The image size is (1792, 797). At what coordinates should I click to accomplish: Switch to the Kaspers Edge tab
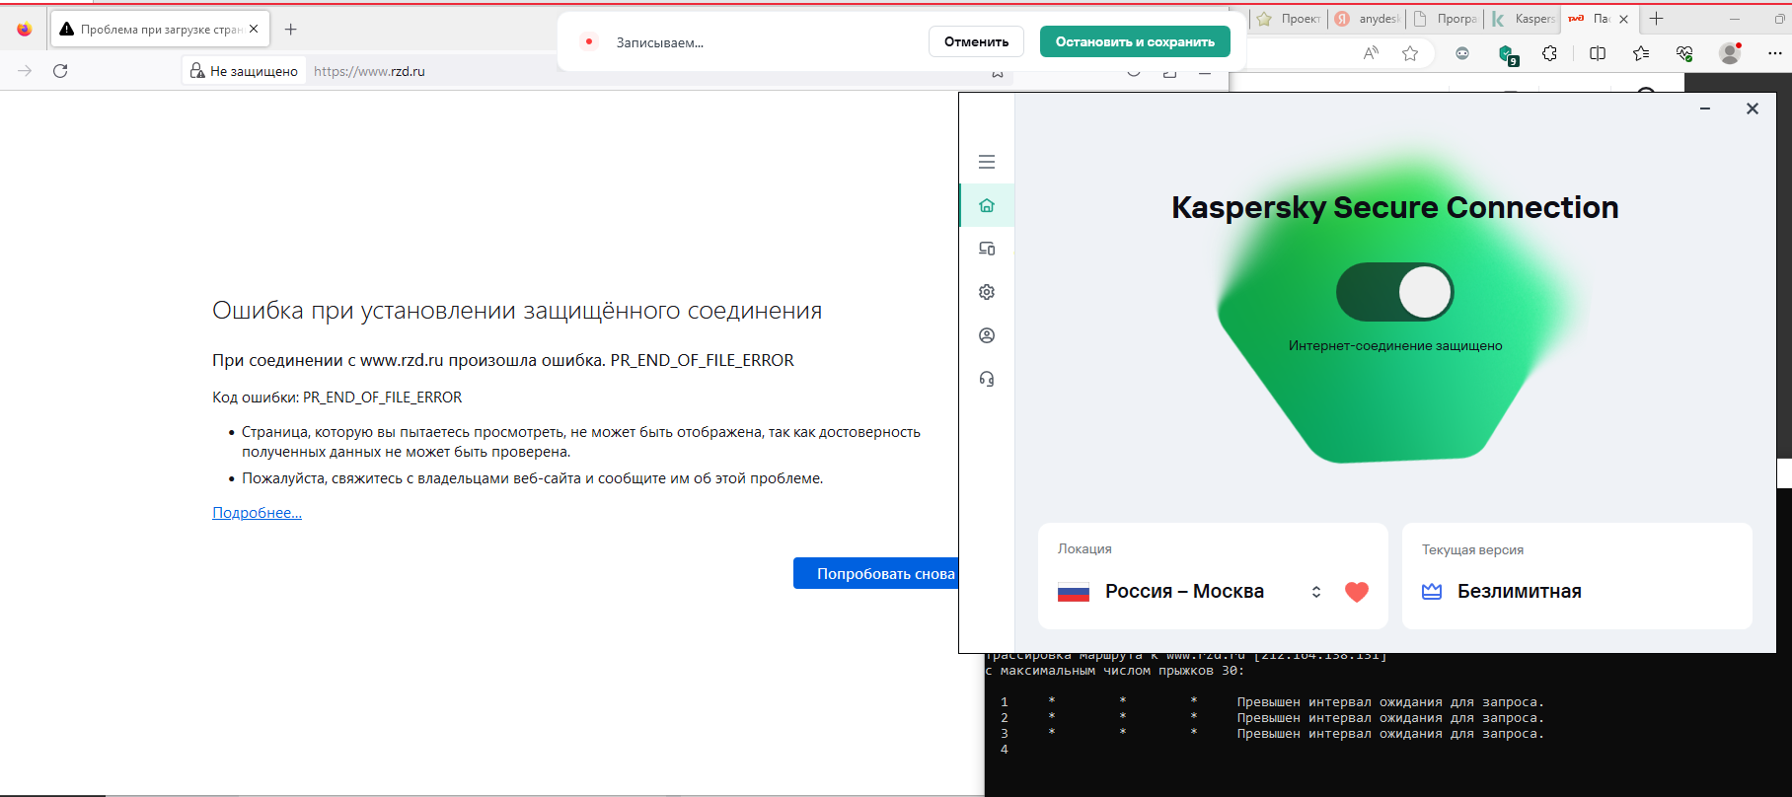click(x=1523, y=19)
